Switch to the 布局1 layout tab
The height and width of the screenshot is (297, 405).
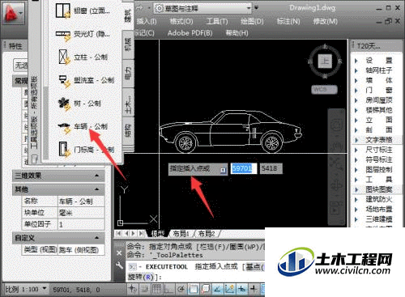(x=181, y=234)
